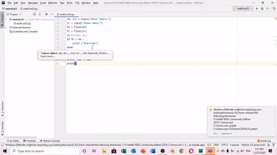
Task: Click line:column indicator 12:7 in status bar
Action: coord(209,145)
